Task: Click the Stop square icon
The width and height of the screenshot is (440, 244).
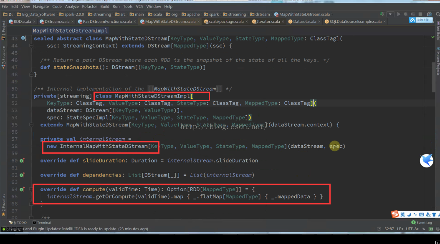Action: [420, 14]
